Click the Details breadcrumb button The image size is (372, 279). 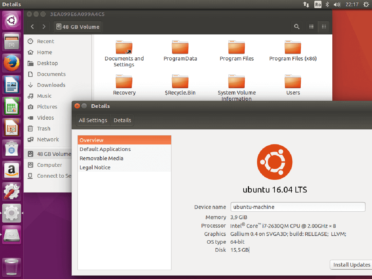point(122,120)
